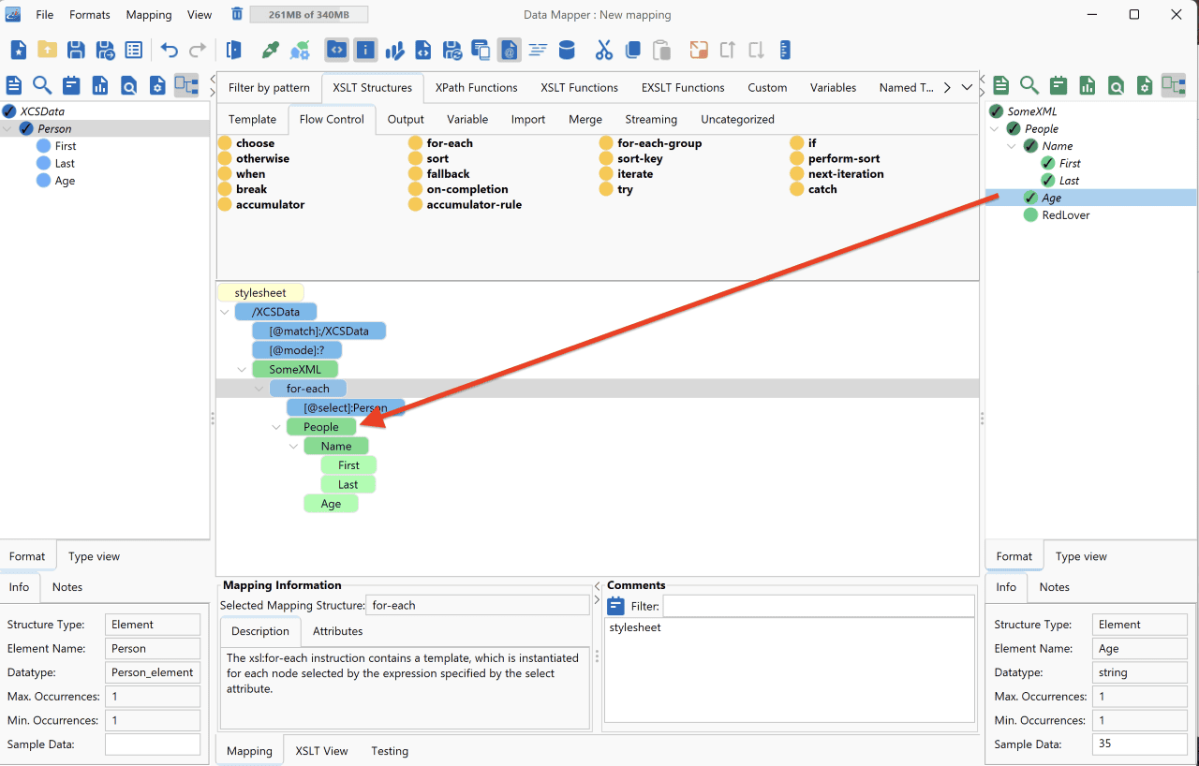Select RedLover in the target tree

[x=1065, y=215]
